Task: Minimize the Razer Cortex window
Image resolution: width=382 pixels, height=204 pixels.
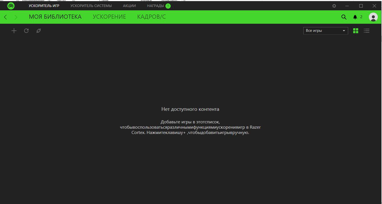Action: [347, 6]
